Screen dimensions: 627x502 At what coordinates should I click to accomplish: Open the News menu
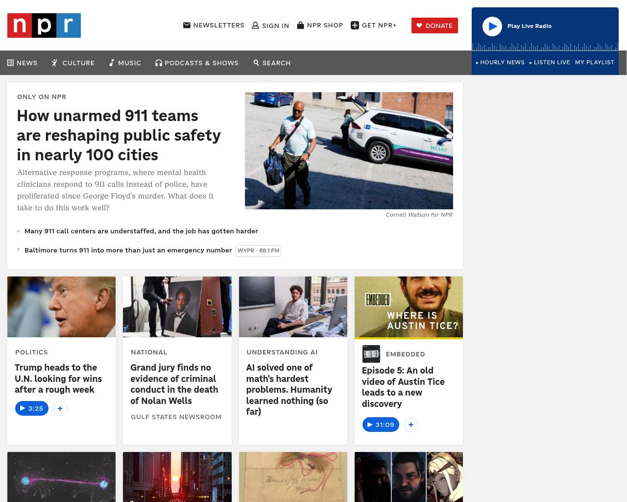click(23, 63)
